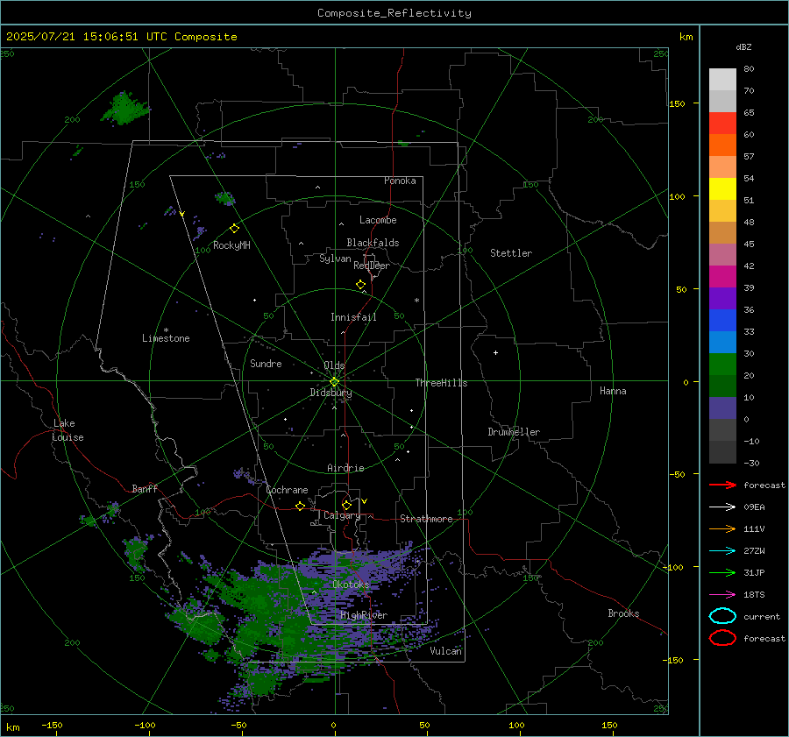The width and height of the screenshot is (789, 737).
Task: Select the 51 dBZ yellow color swatch
Action: click(722, 188)
